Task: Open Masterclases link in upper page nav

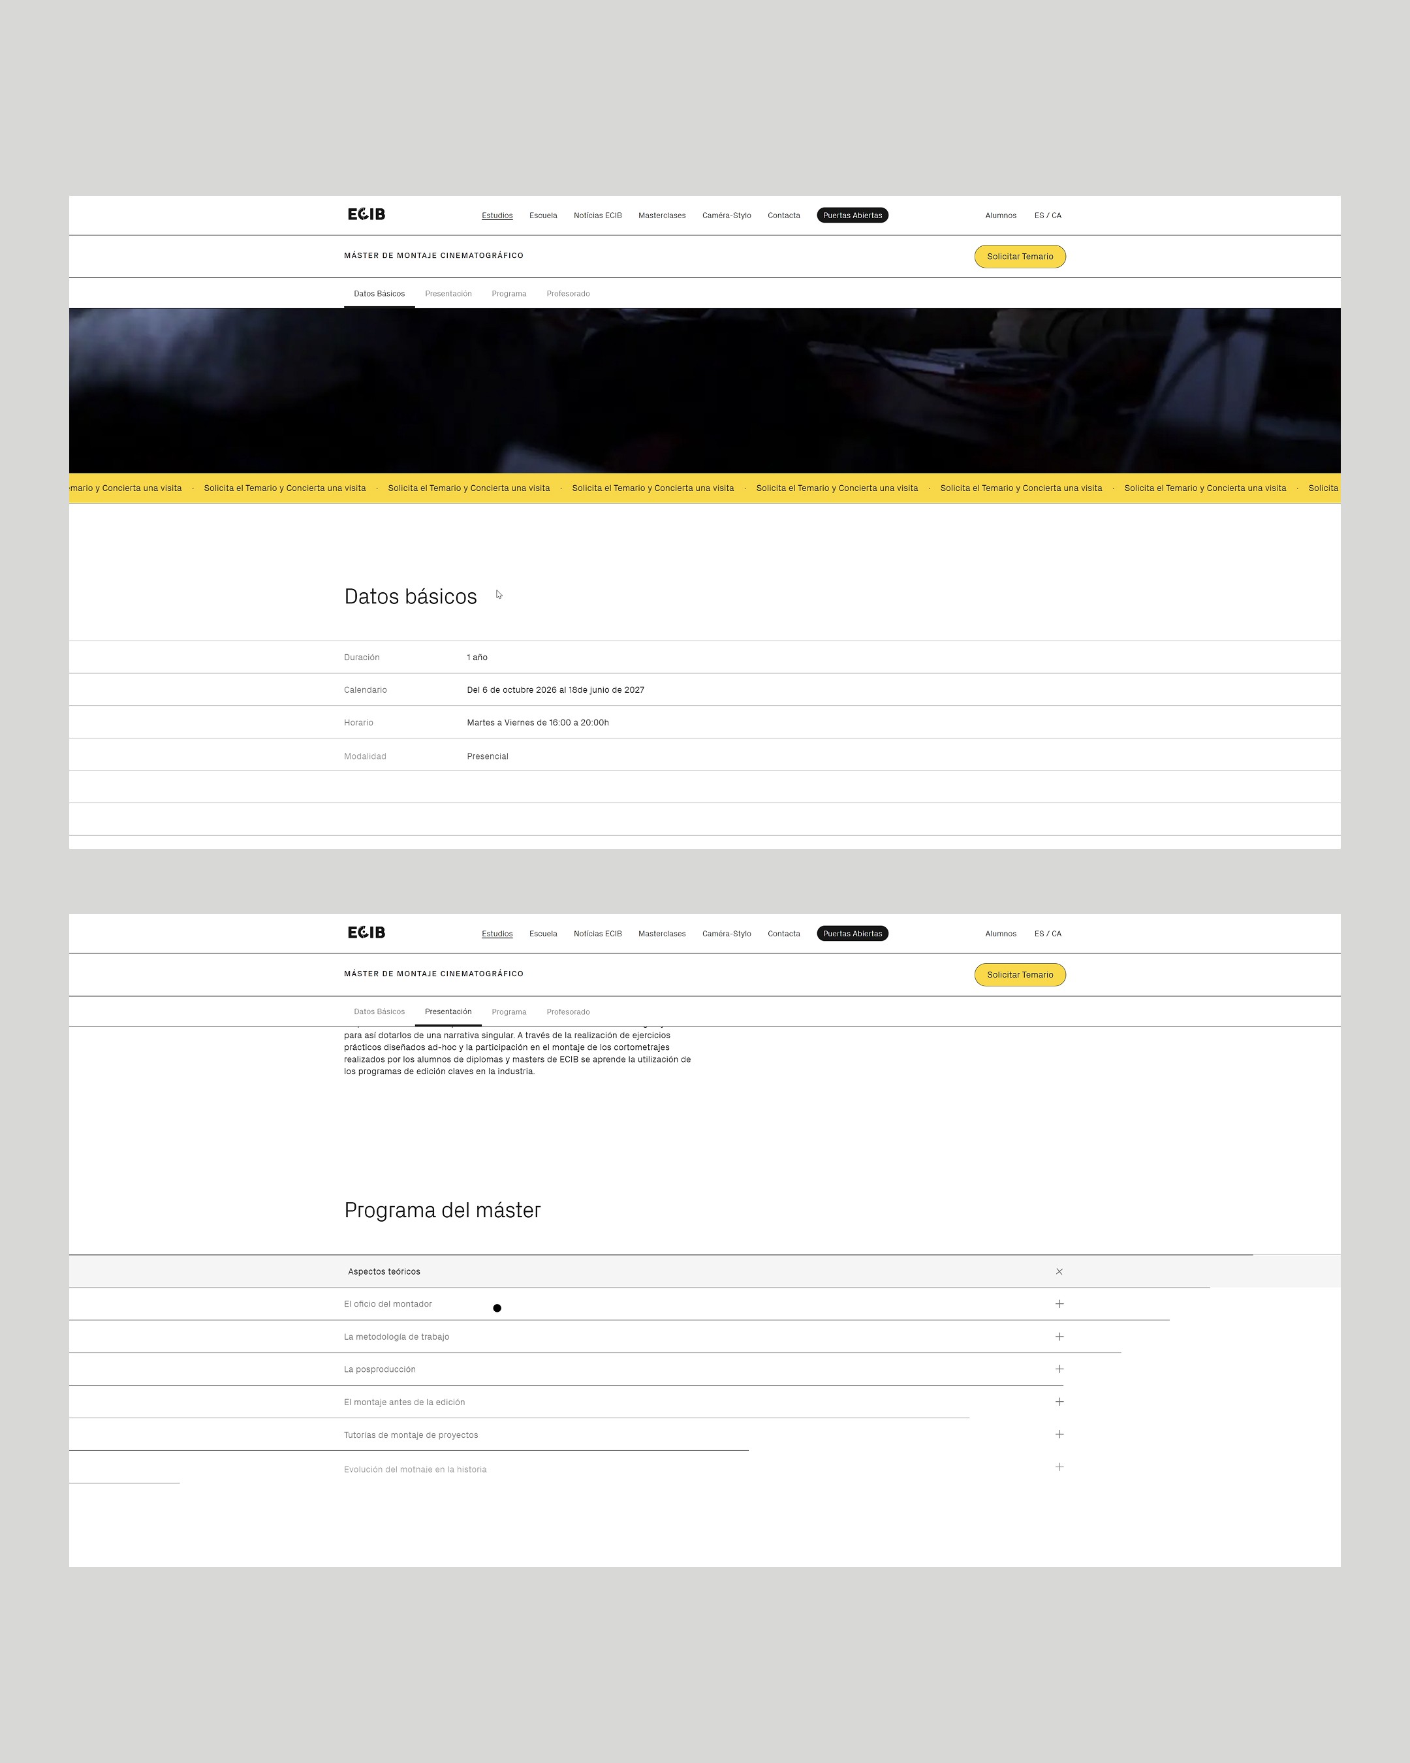Action: 661,216
